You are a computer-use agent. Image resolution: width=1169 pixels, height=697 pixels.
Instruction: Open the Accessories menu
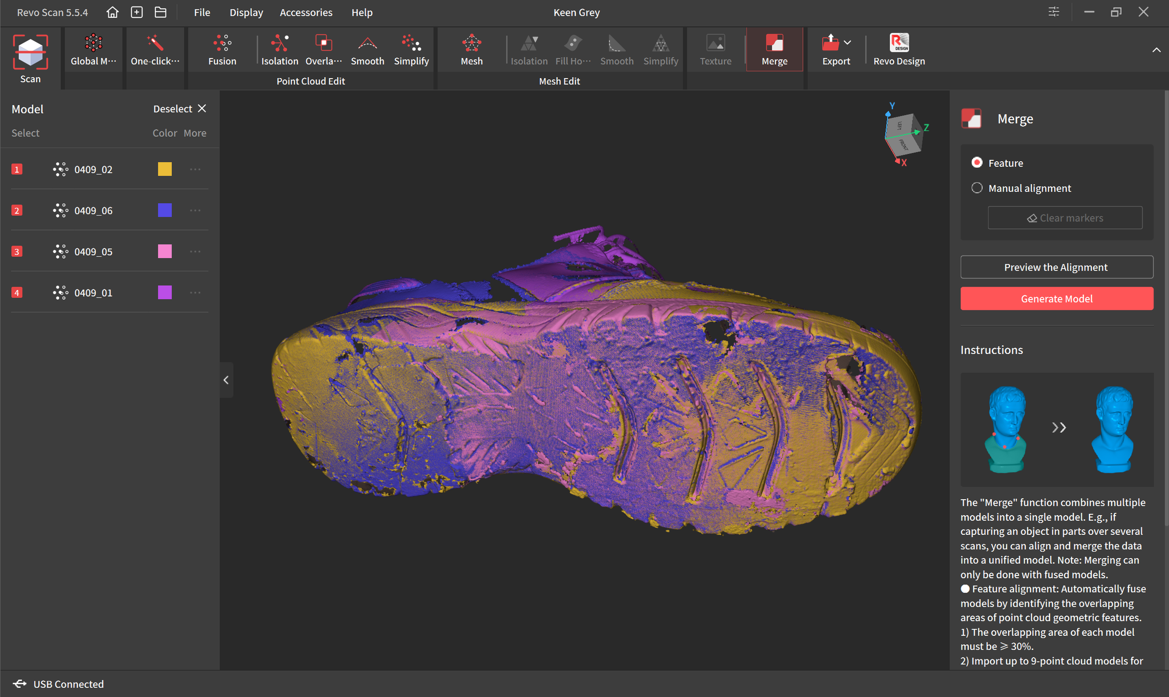click(306, 12)
